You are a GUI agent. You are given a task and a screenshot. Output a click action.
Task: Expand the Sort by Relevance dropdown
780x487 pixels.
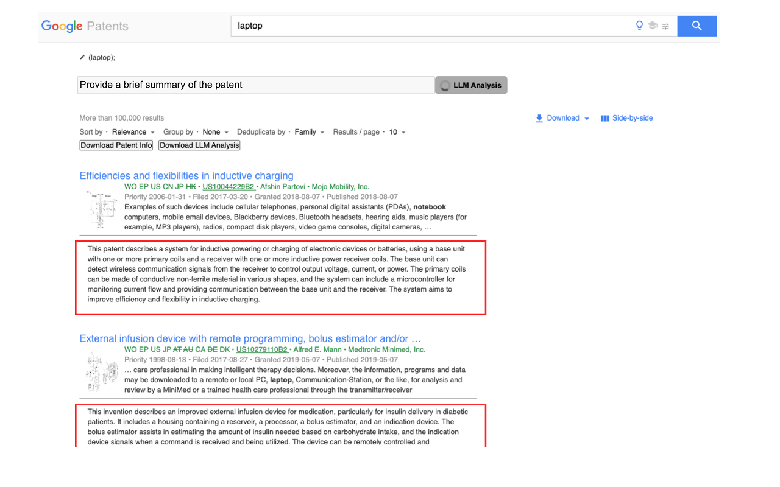coord(133,132)
